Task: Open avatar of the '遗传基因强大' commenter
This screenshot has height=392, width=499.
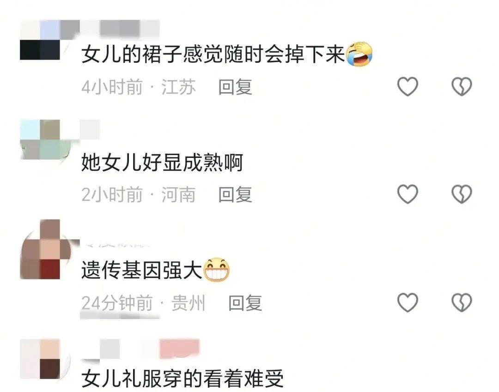Action: coord(45,250)
